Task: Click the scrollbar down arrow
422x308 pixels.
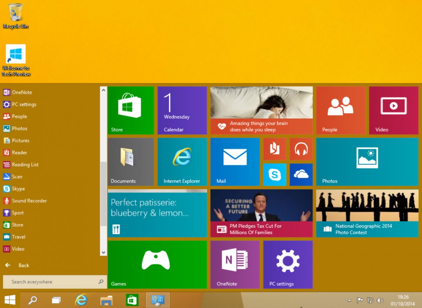Action: pos(103,252)
